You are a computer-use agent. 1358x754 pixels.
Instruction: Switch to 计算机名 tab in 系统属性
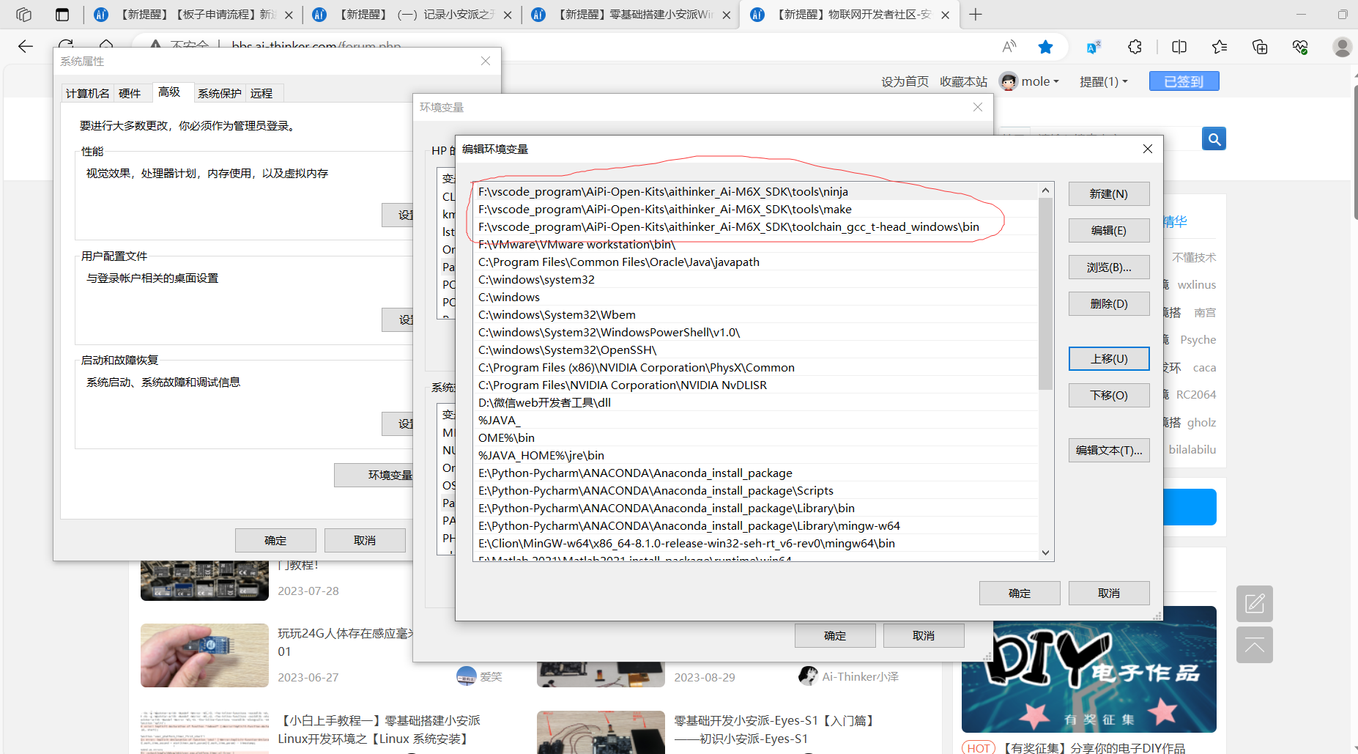87,93
